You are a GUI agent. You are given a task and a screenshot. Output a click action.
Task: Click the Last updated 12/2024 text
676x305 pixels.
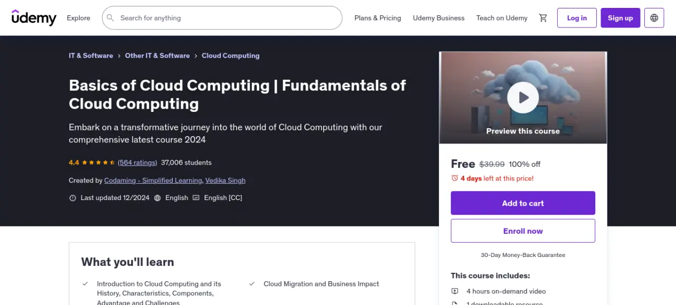pyautogui.click(x=115, y=198)
